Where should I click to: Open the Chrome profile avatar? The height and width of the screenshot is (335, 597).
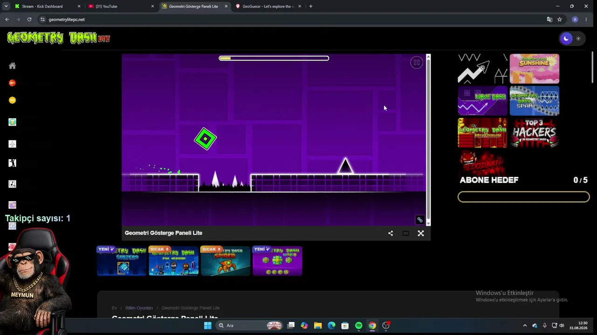(575, 20)
